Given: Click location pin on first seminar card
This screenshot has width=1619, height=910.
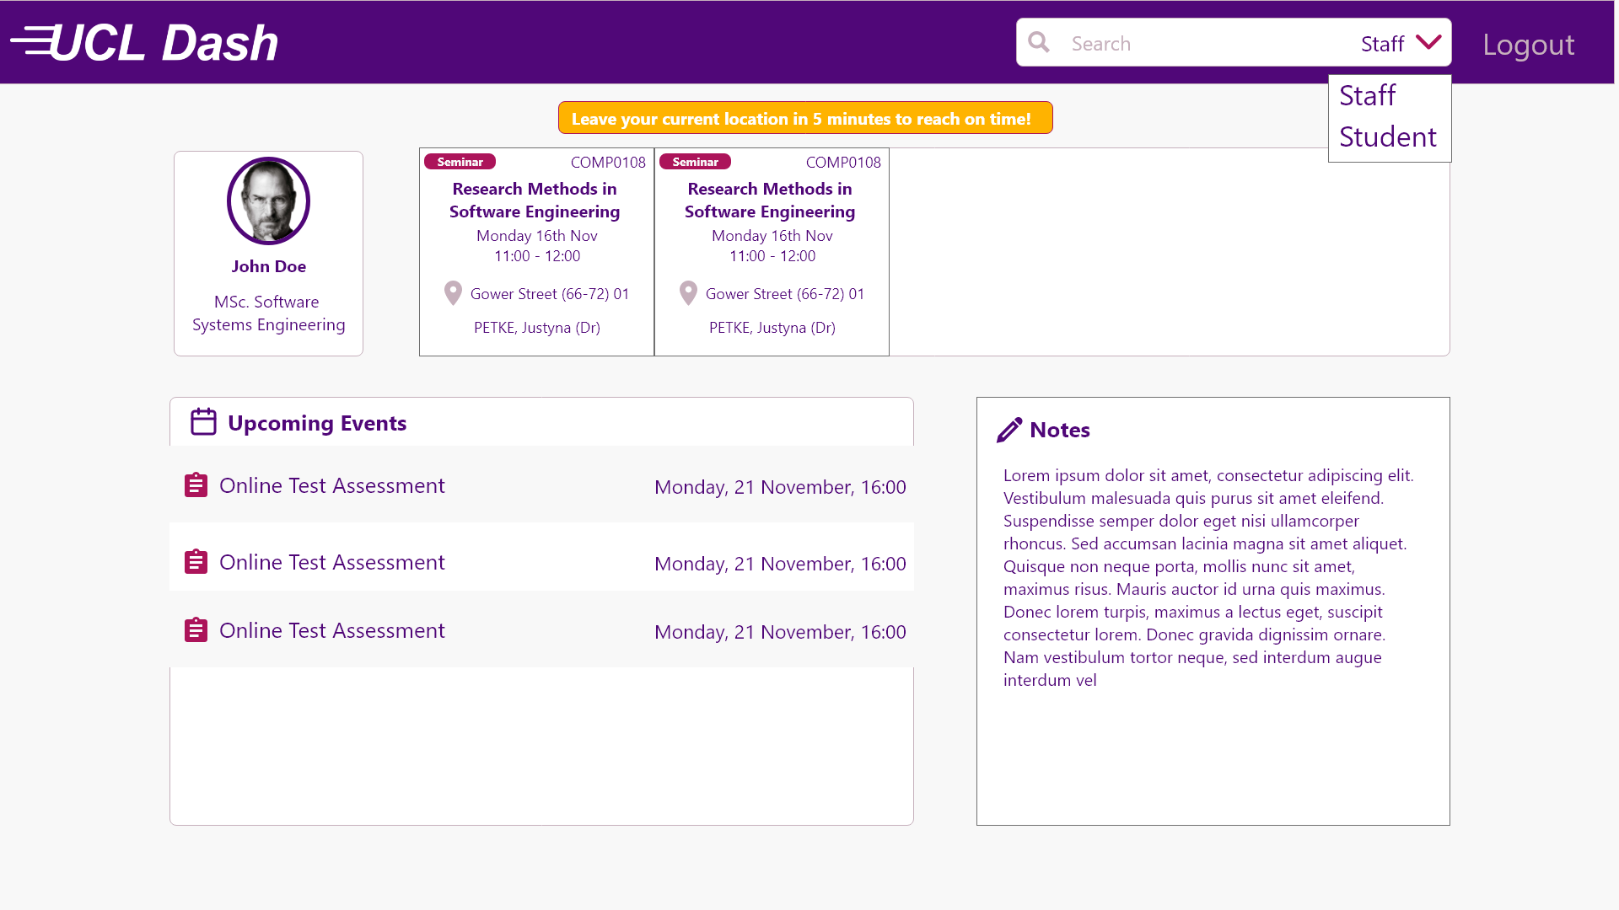Looking at the screenshot, I should click(x=453, y=293).
